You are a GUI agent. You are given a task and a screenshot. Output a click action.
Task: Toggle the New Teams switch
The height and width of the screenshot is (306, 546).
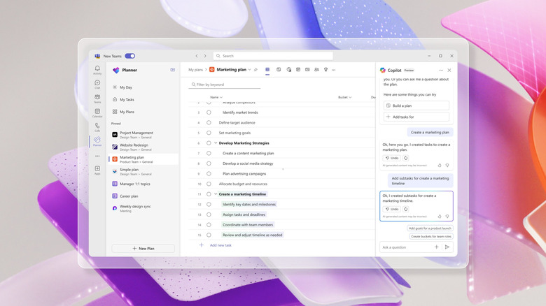(x=129, y=56)
